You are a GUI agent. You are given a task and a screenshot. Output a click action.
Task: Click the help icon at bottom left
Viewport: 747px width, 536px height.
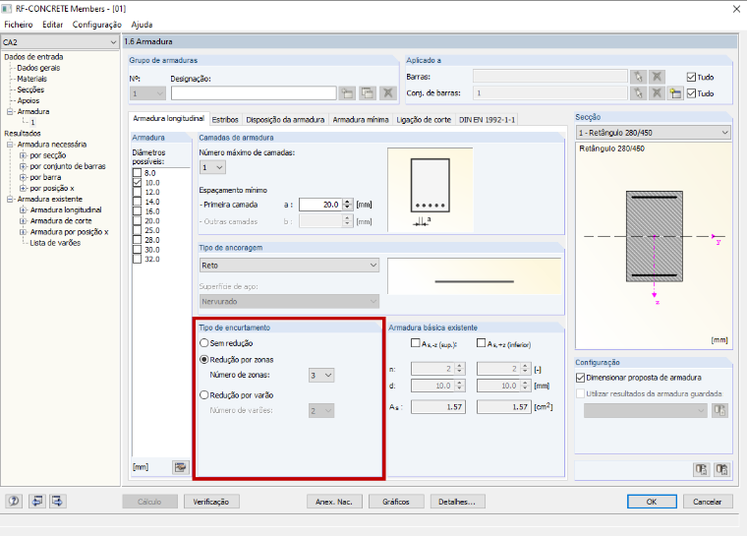(14, 502)
